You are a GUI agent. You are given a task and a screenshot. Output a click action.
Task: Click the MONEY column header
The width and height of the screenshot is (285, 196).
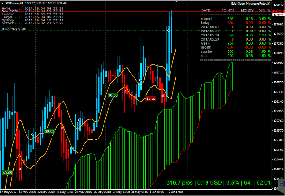tap(247, 10)
